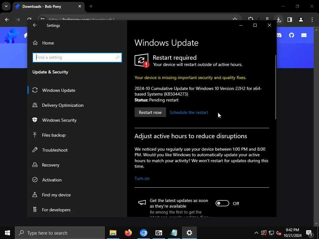
Task: Select Windows Update in sidebar
Action: (59, 90)
